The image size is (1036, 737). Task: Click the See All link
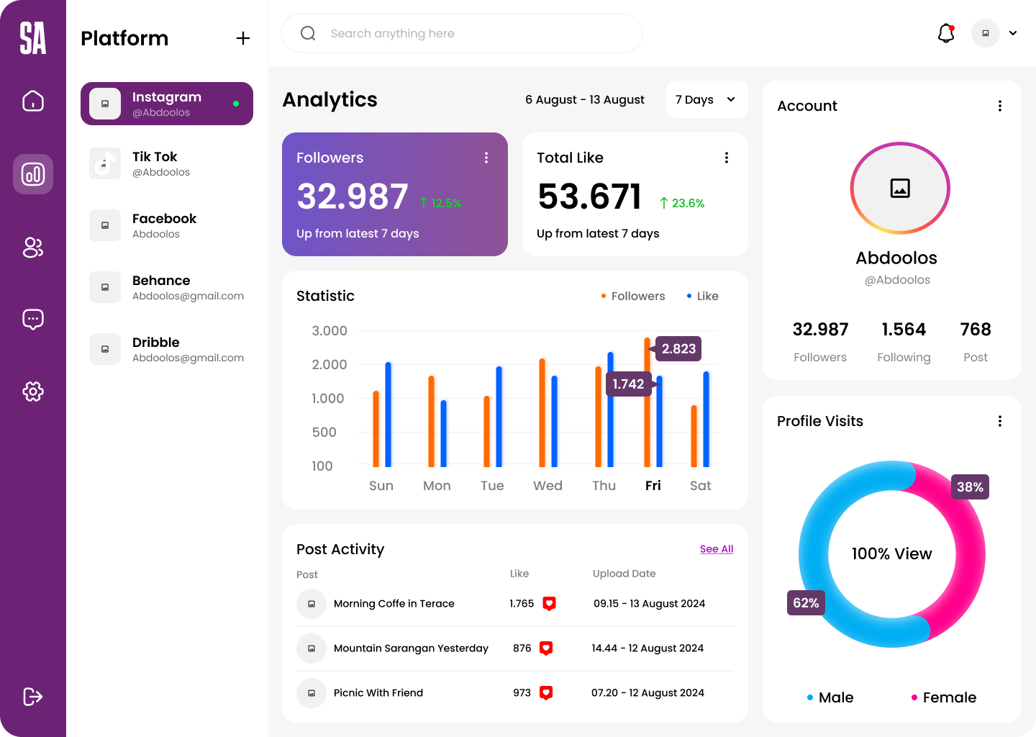click(717, 548)
